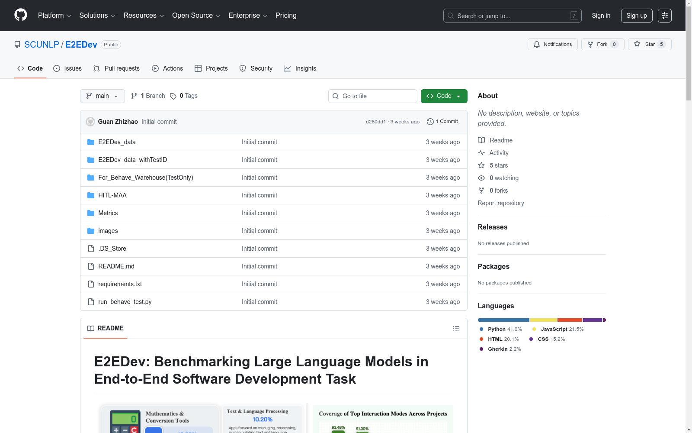This screenshot has width=692, height=433.
Task: Click the Python blue language bar segment
Action: pyautogui.click(x=503, y=320)
